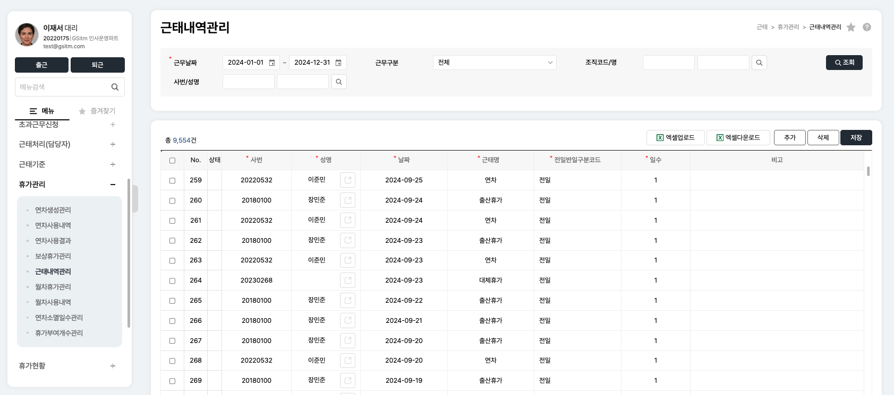This screenshot has height=395, width=894.
Task: Click the table's vertical scrollbar thumb
Action: [869, 171]
